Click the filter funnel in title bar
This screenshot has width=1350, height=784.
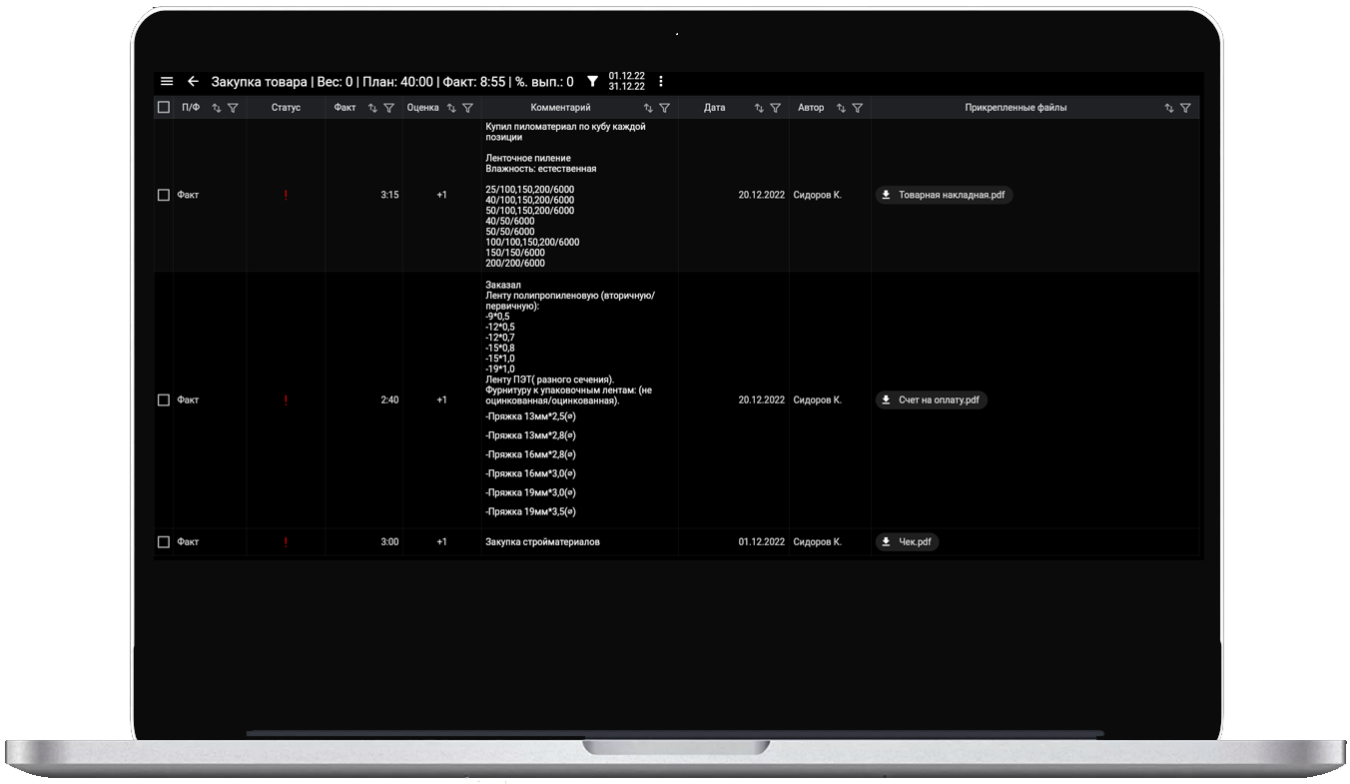(592, 82)
